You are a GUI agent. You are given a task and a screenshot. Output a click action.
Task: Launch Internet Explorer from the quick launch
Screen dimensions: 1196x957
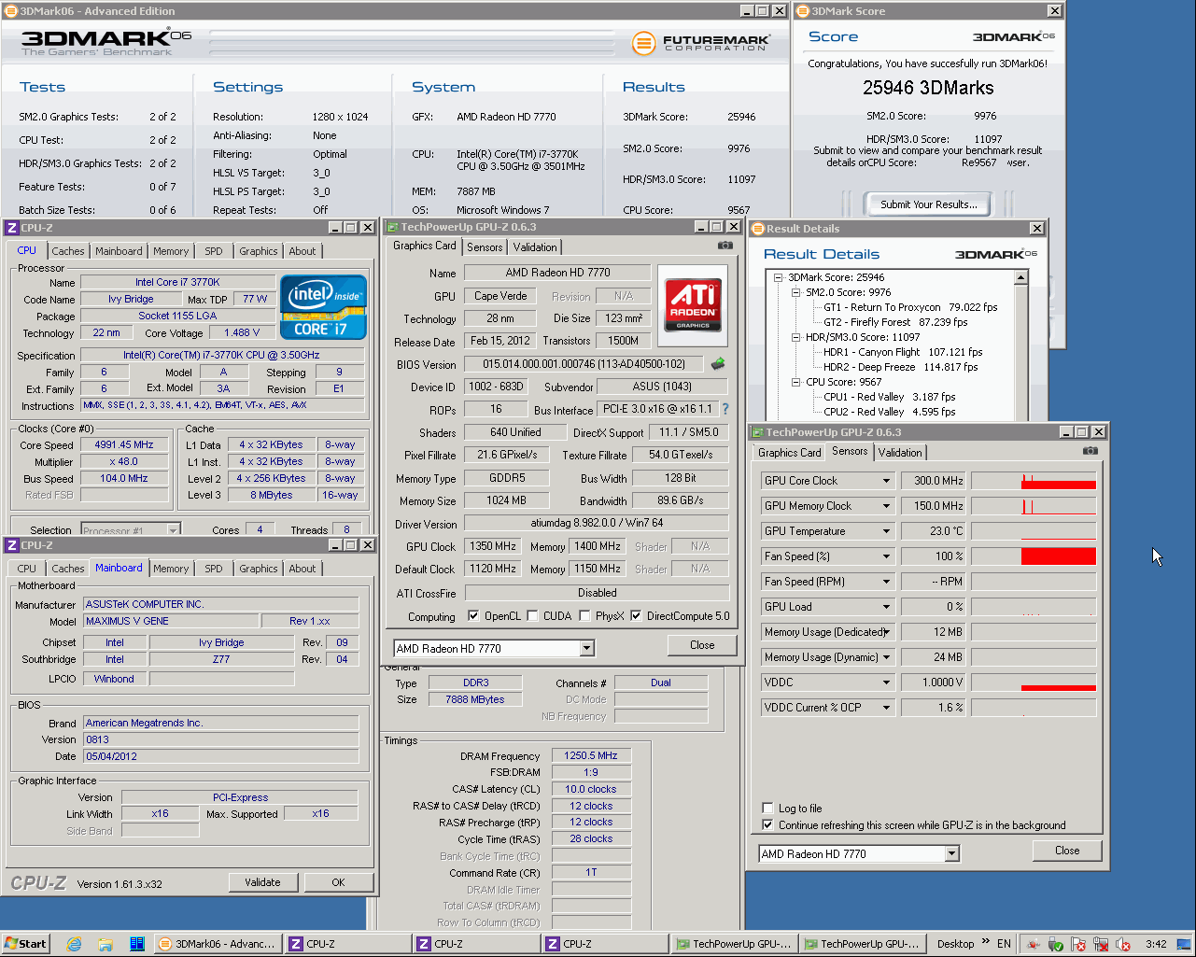tap(74, 943)
